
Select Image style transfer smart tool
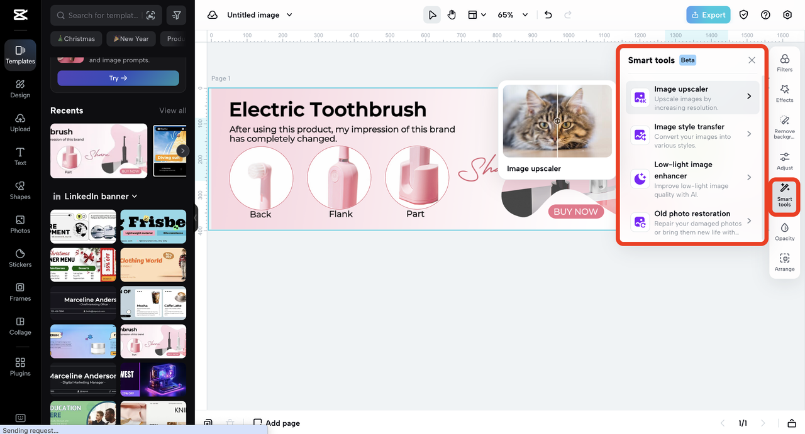click(692, 135)
